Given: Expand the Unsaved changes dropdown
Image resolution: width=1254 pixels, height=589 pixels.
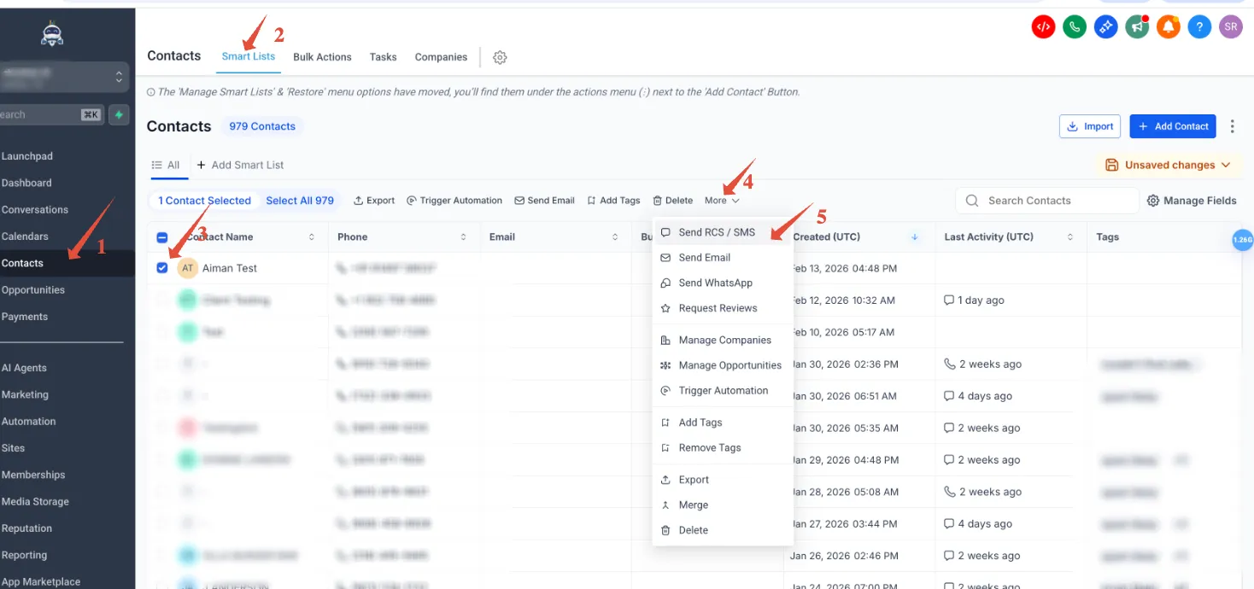Looking at the screenshot, I should 1167,165.
